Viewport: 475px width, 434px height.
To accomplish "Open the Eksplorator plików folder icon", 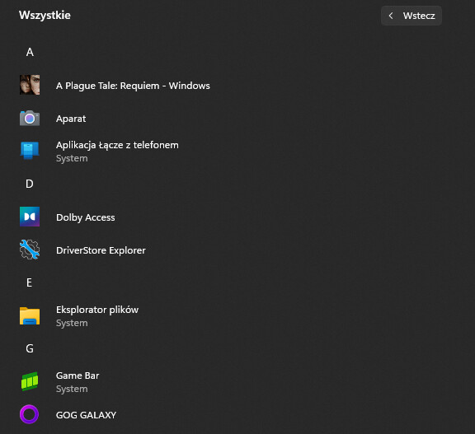I will click(x=30, y=315).
